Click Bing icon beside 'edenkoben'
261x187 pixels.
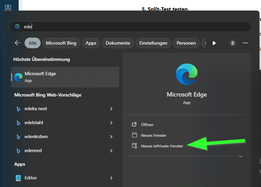[18, 136]
